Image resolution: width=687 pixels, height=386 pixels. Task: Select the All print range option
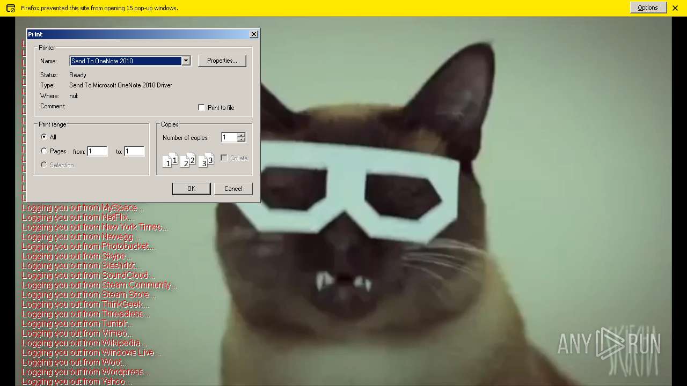[x=44, y=137]
